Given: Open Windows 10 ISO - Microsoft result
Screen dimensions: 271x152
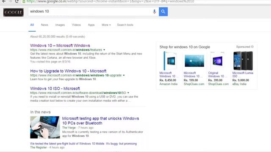Looking at the screenshot, I should click(55, 89).
